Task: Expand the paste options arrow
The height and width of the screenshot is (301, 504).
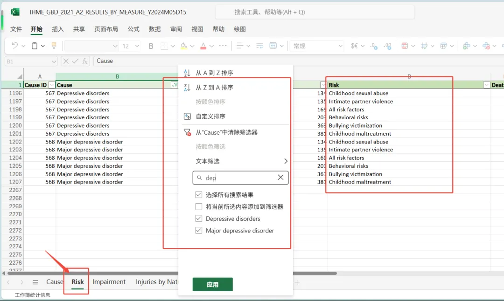Action: tap(43, 46)
